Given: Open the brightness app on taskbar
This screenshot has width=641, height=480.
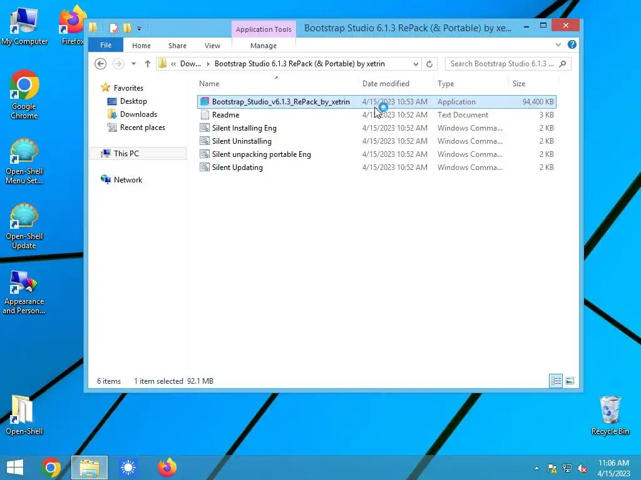Looking at the screenshot, I should 128,467.
